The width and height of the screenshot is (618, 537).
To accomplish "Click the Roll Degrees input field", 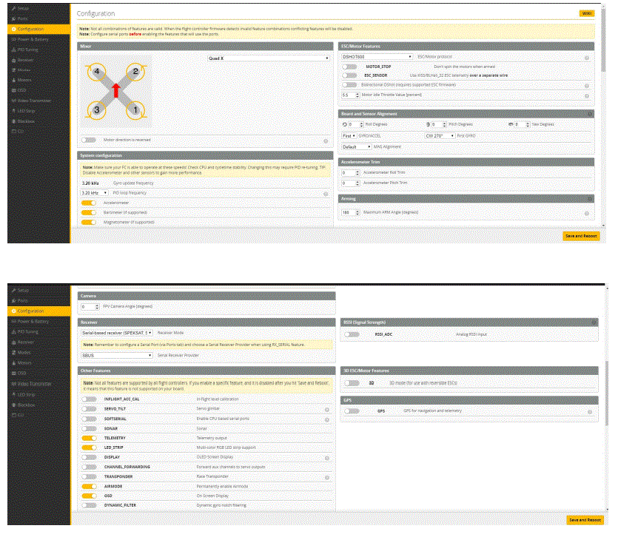I will pyautogui.click(x=355, y=124).
